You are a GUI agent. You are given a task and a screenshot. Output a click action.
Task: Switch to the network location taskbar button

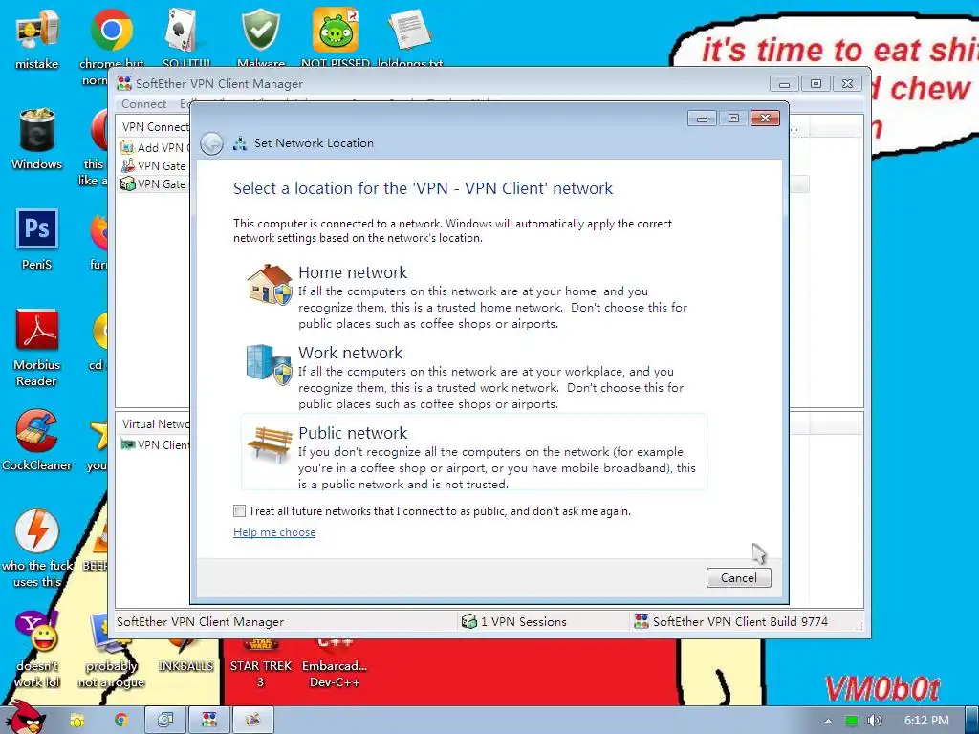pos(252,720)
